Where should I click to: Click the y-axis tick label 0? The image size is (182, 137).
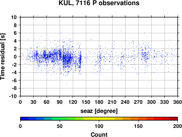click(15, 57)
